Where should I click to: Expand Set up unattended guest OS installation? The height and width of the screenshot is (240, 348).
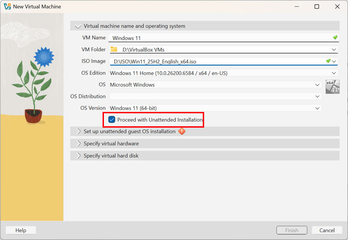pyautogui.click(x=78, y=131)
